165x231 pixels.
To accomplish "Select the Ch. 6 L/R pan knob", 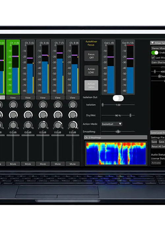I will (43, 125).
